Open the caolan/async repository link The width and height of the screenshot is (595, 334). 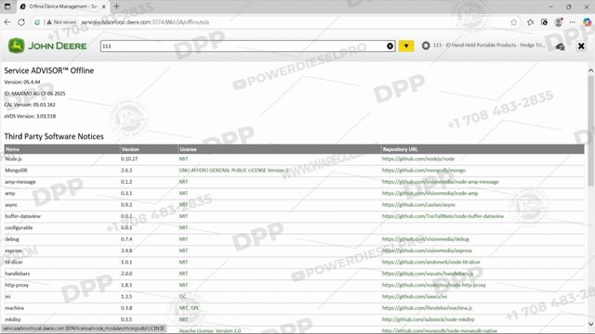(418, 204)
